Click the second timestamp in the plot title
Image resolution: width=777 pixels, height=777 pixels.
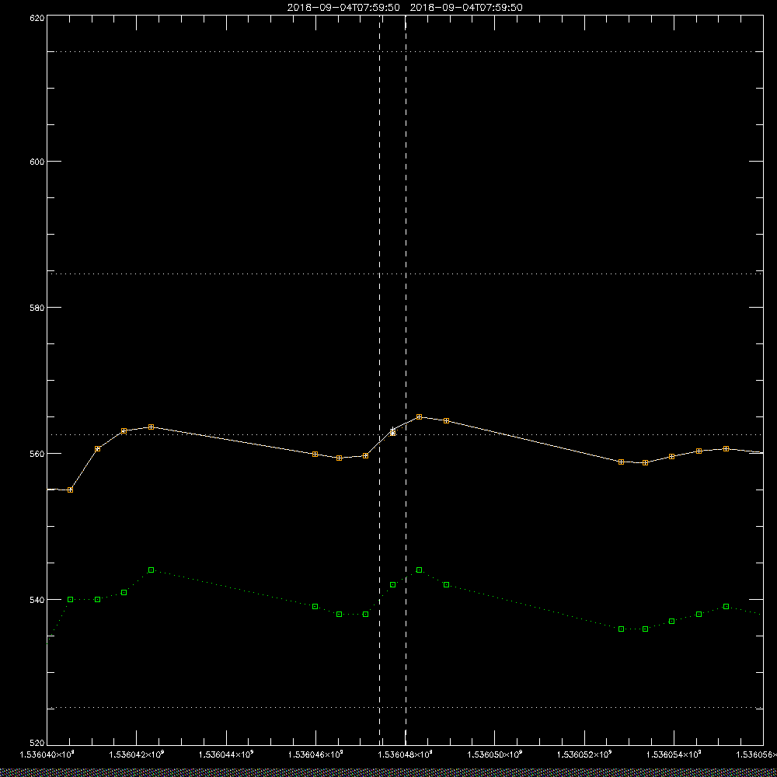[x=466, y=8]
